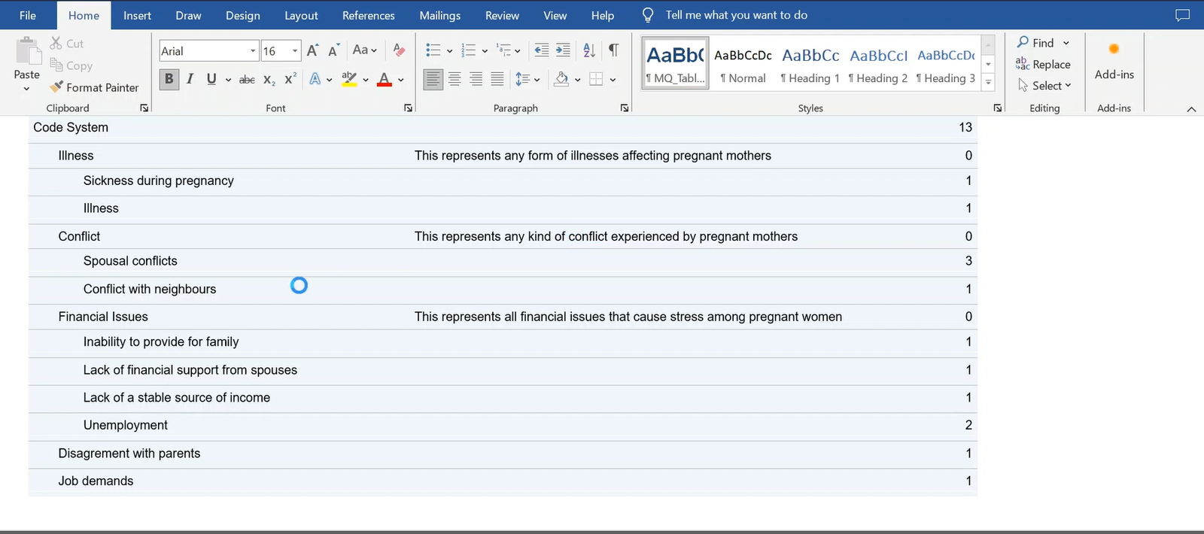Screen dimensions: 1204x534
Task: Switch to the Design tab
Action: coord(243,15)
